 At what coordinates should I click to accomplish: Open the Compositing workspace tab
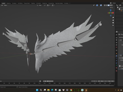(x=51, y=3)
